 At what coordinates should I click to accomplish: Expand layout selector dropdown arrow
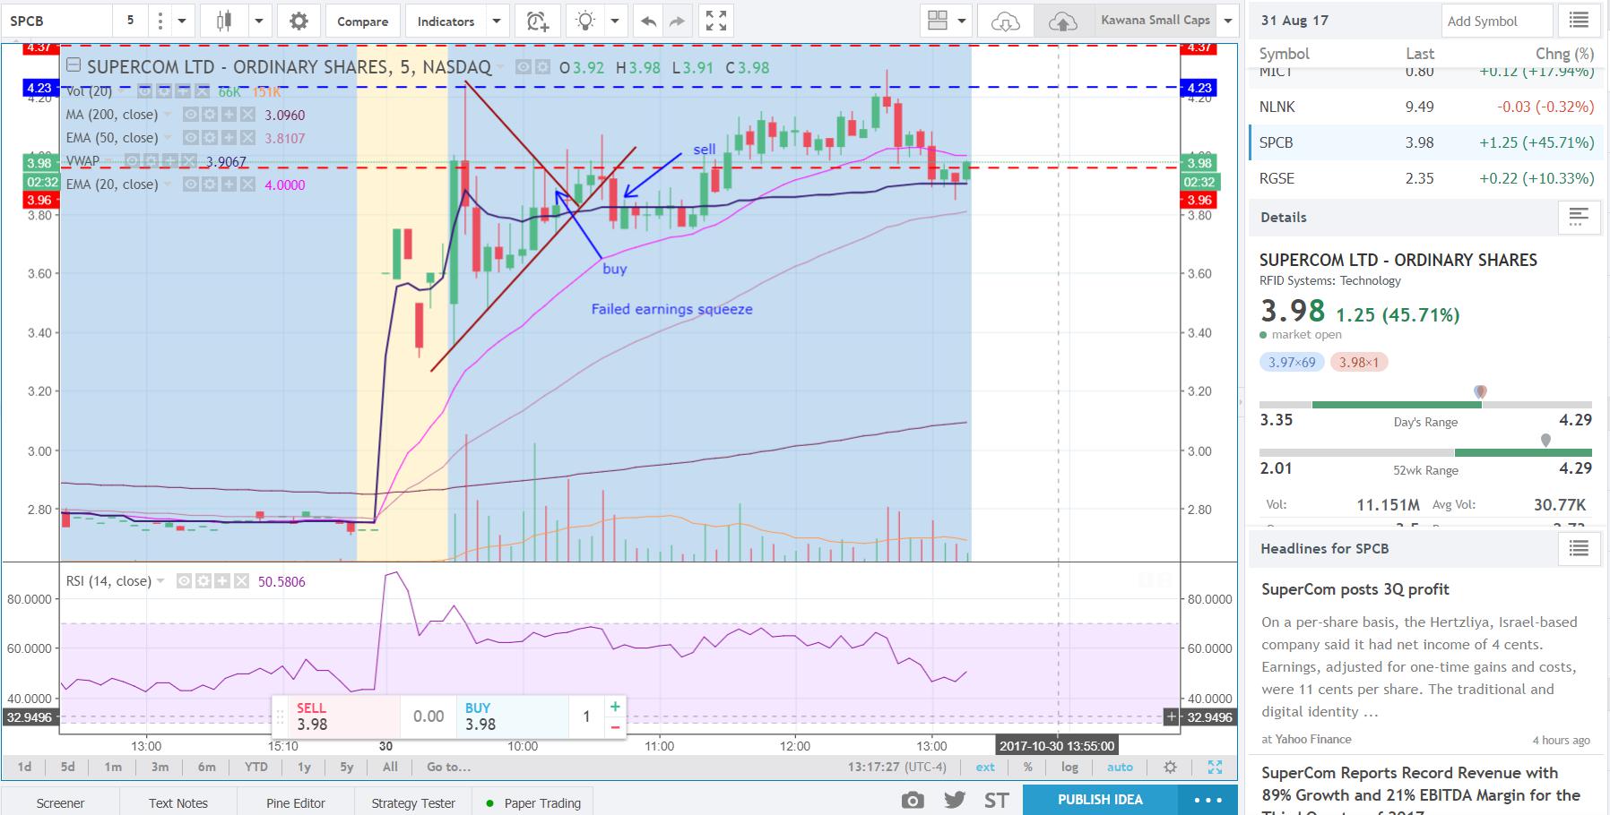962,21
